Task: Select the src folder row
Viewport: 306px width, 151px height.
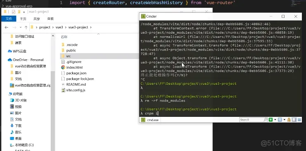Action: [x=99, y=56]
